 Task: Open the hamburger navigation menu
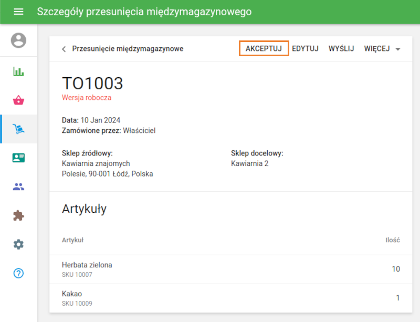point(18,12)
